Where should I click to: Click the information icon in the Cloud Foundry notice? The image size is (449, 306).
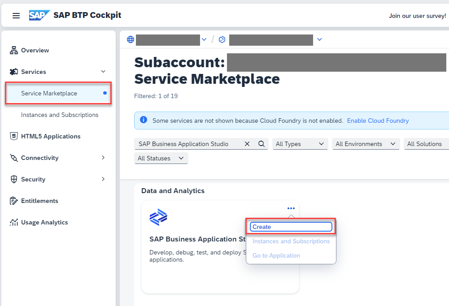click(144, 120)
